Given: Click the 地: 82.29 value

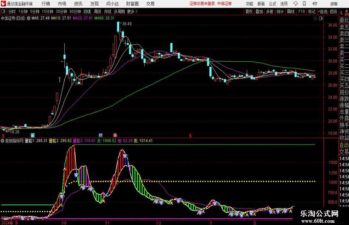Looking at the screenshot, I should coord(125,141).
